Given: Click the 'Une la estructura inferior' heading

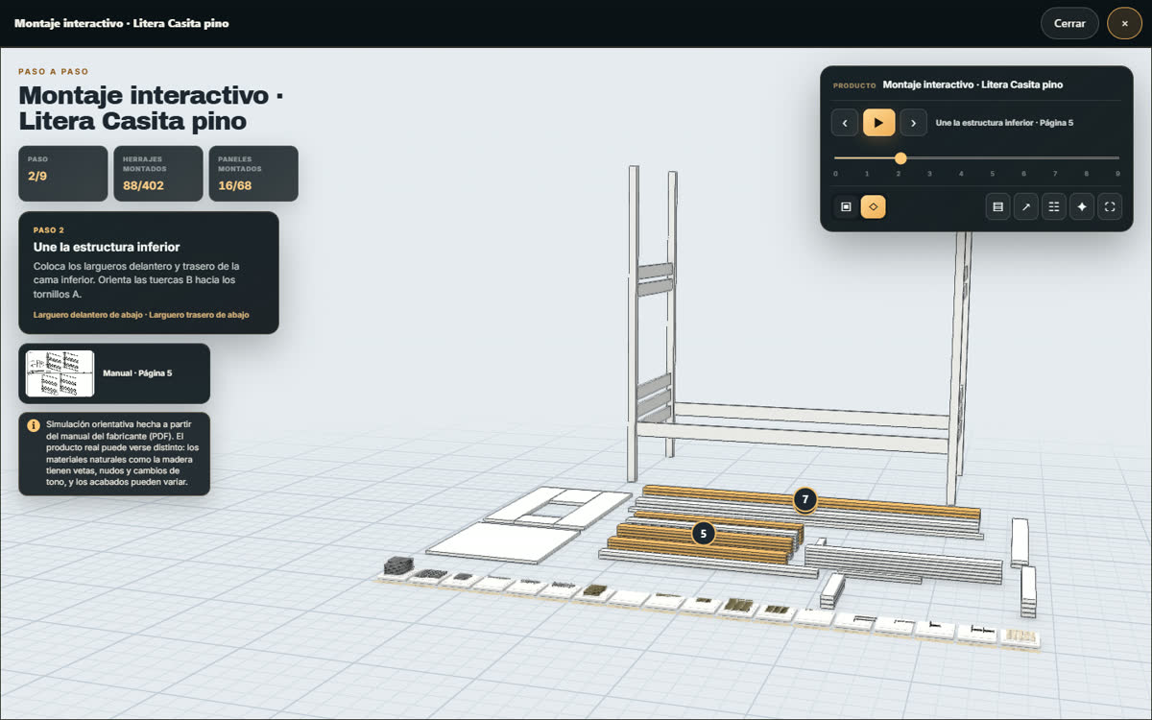Looking at the screenshot, I should pos(107,247).
